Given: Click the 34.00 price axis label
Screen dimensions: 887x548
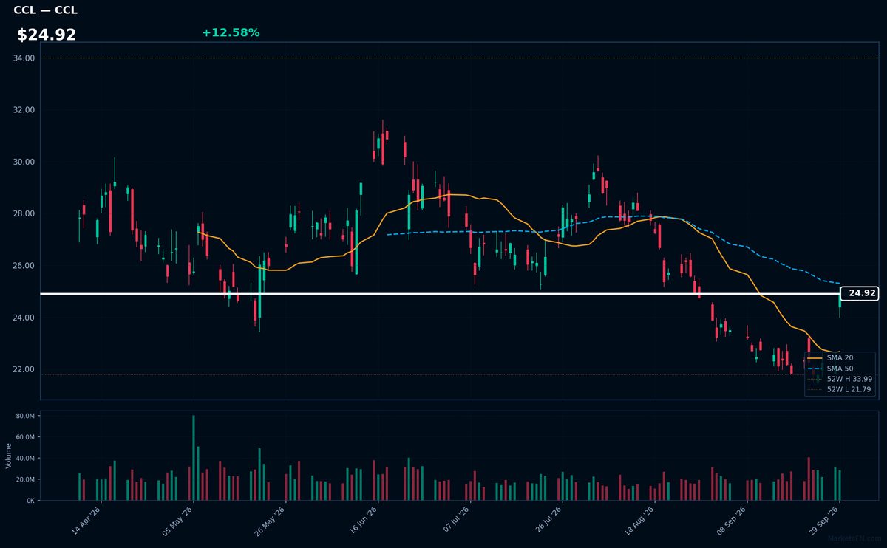Looking at the screenshot, I should [x=24, y=58].
